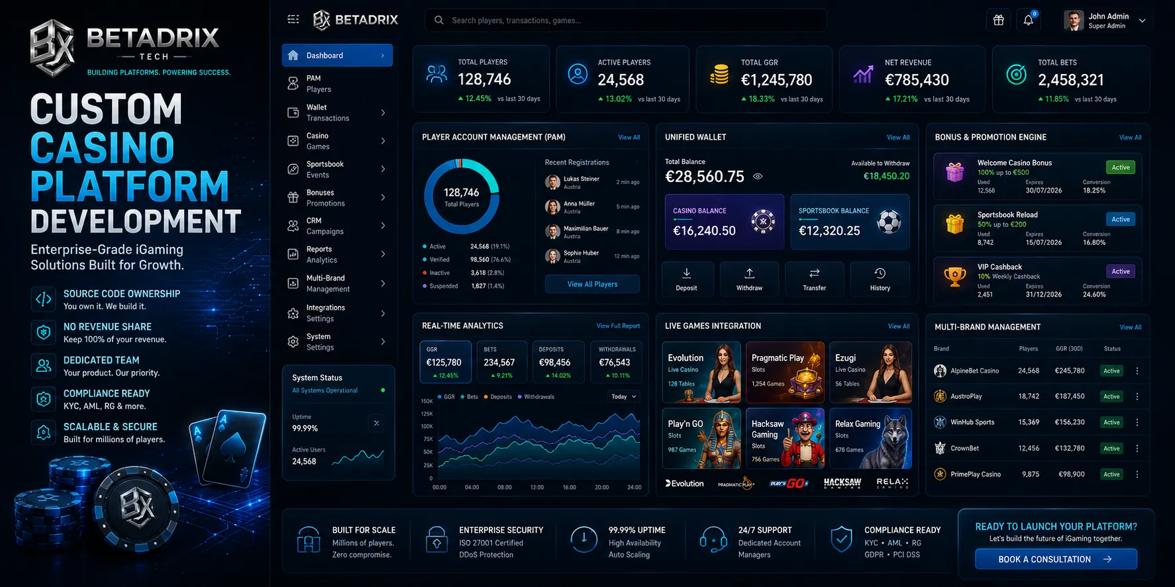The height and width of the screenshot is (587, 1175).
Task: Click the Total GGR coins icon
Action: 719,74
